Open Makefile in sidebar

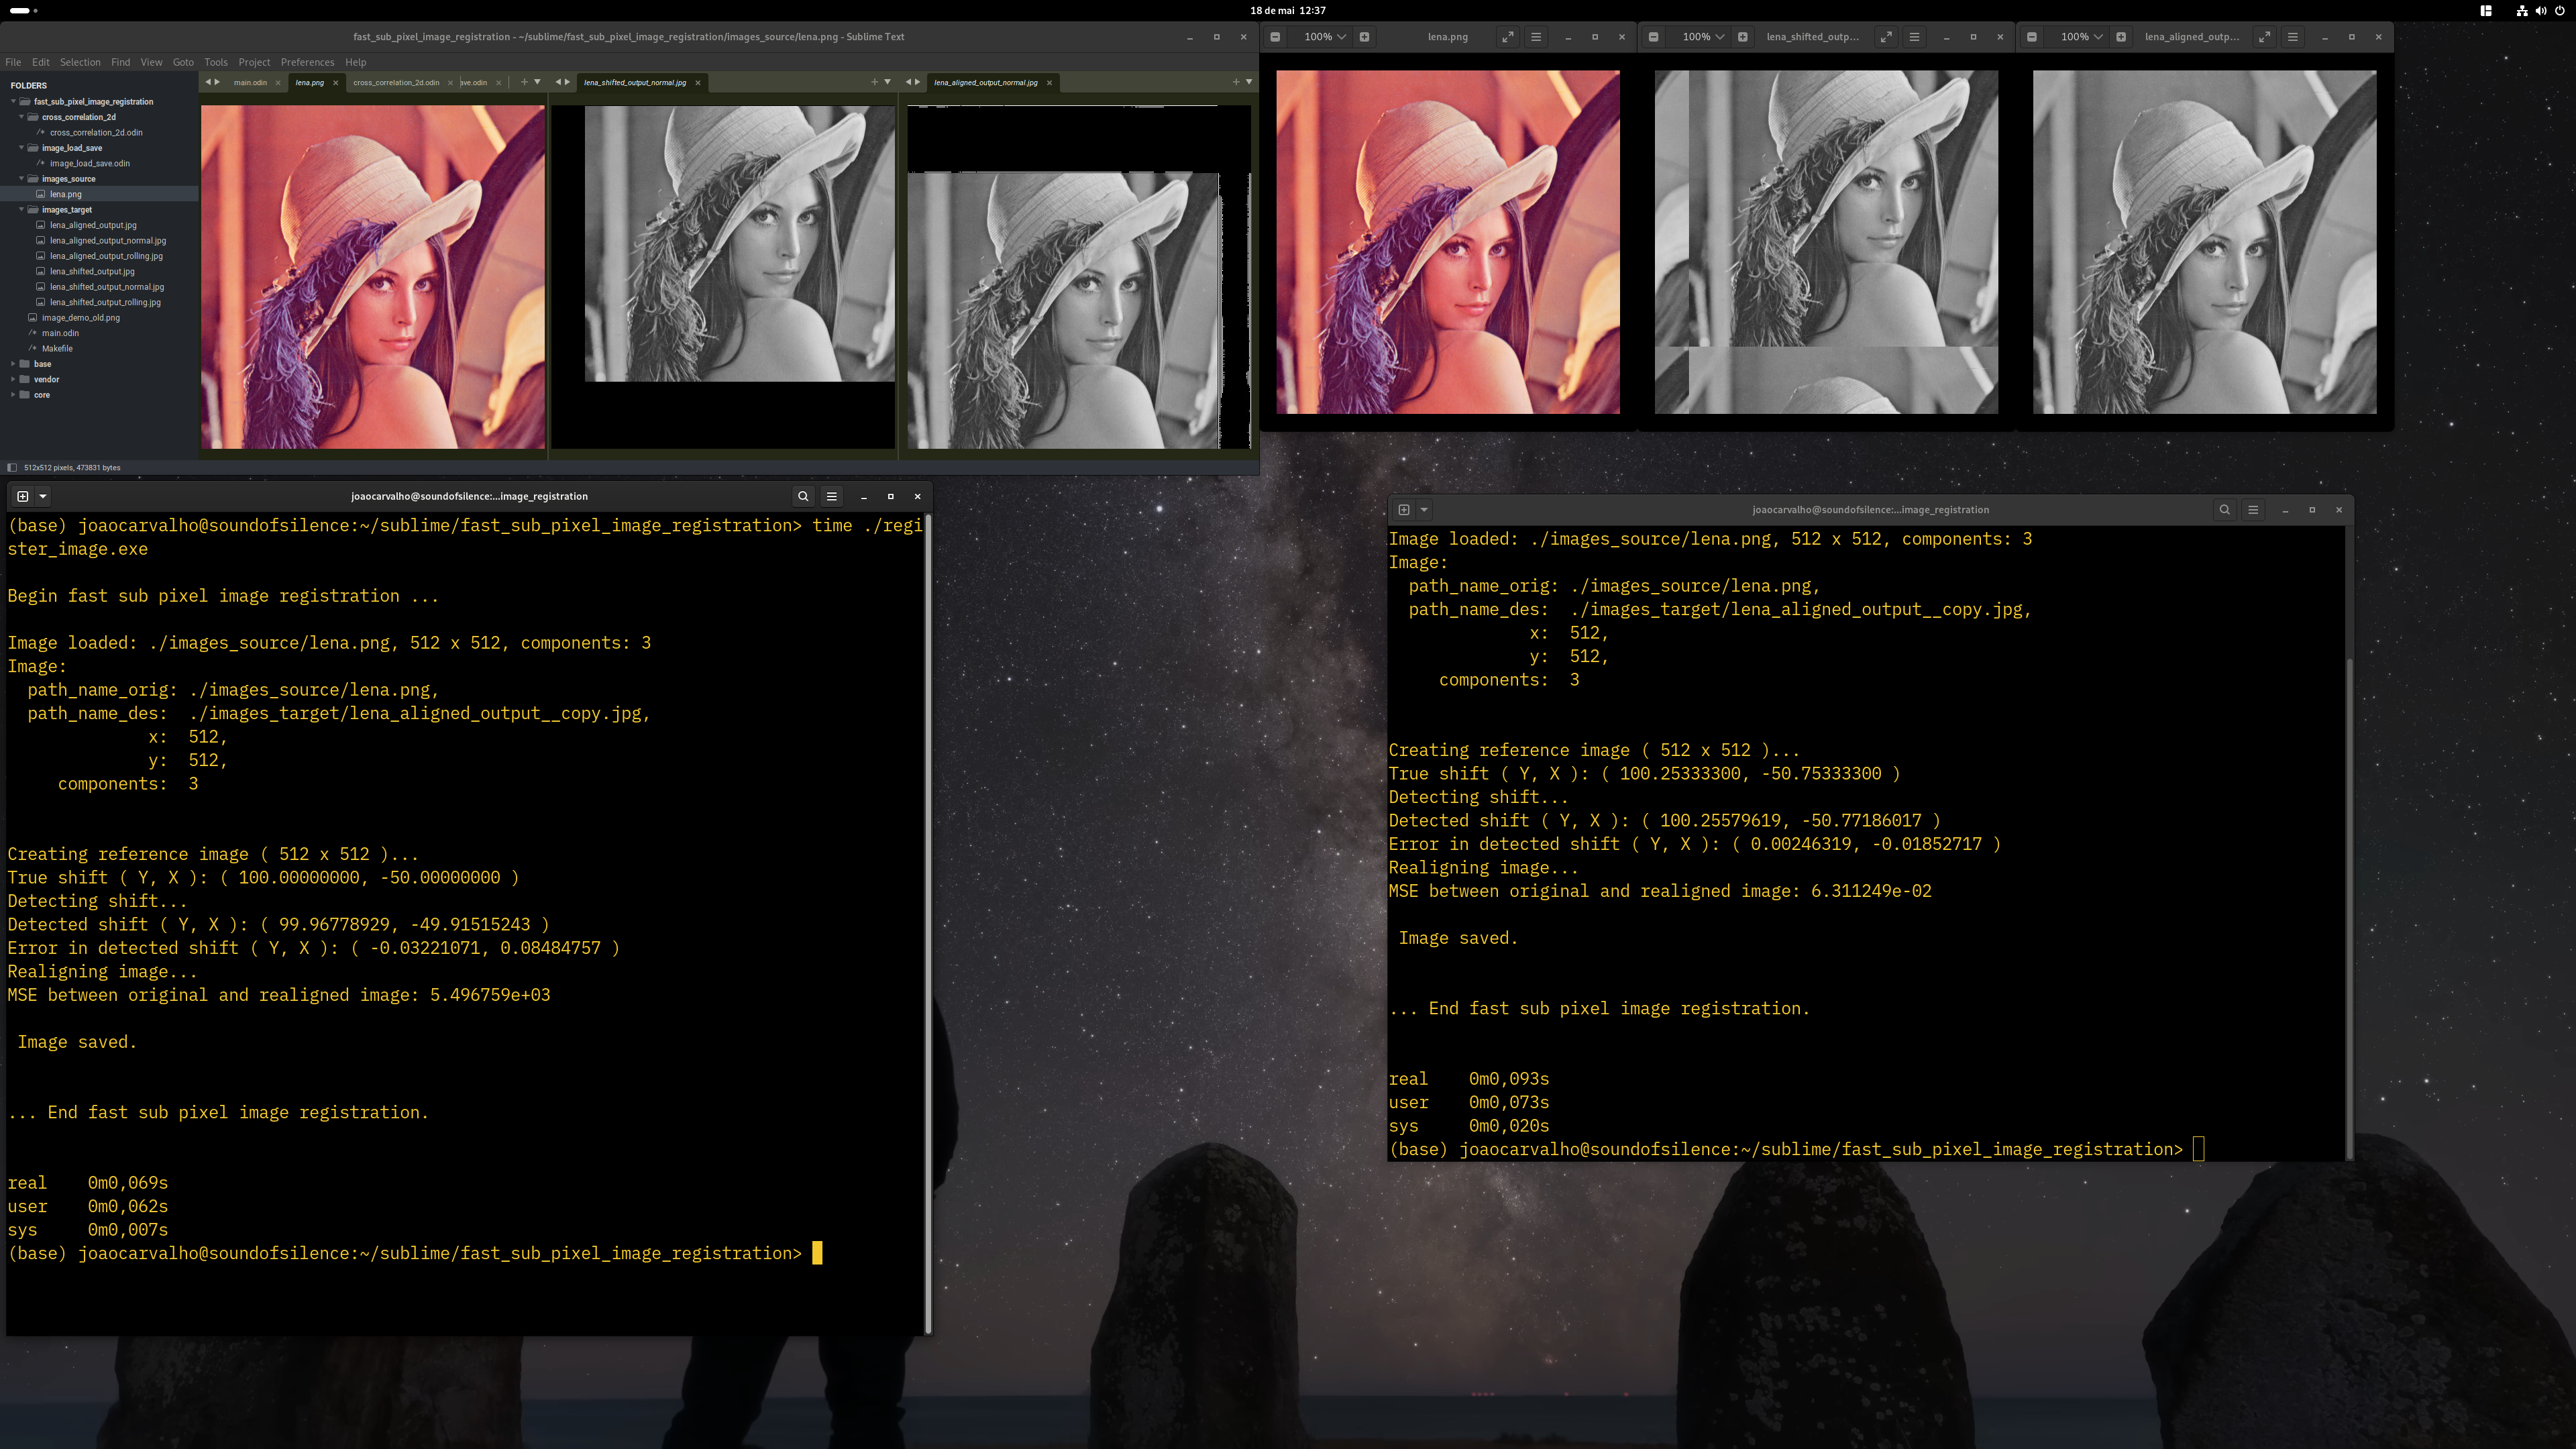click(x=57, y=349)
